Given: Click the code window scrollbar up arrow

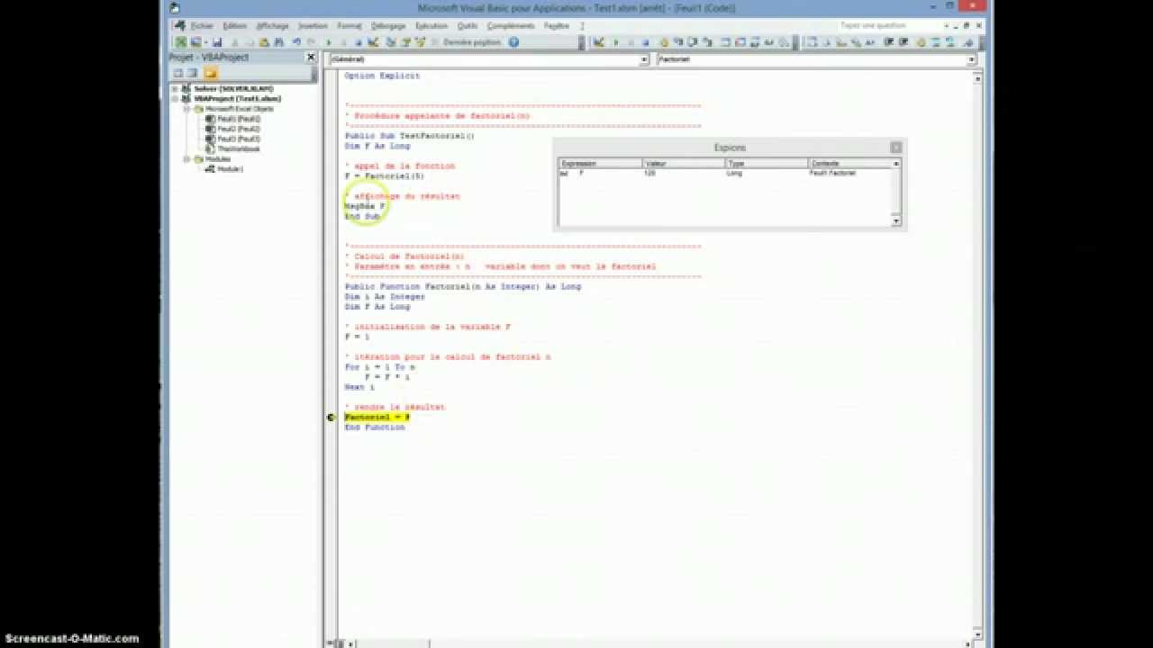Looking at the screenshot, I should tap(977, 79).
